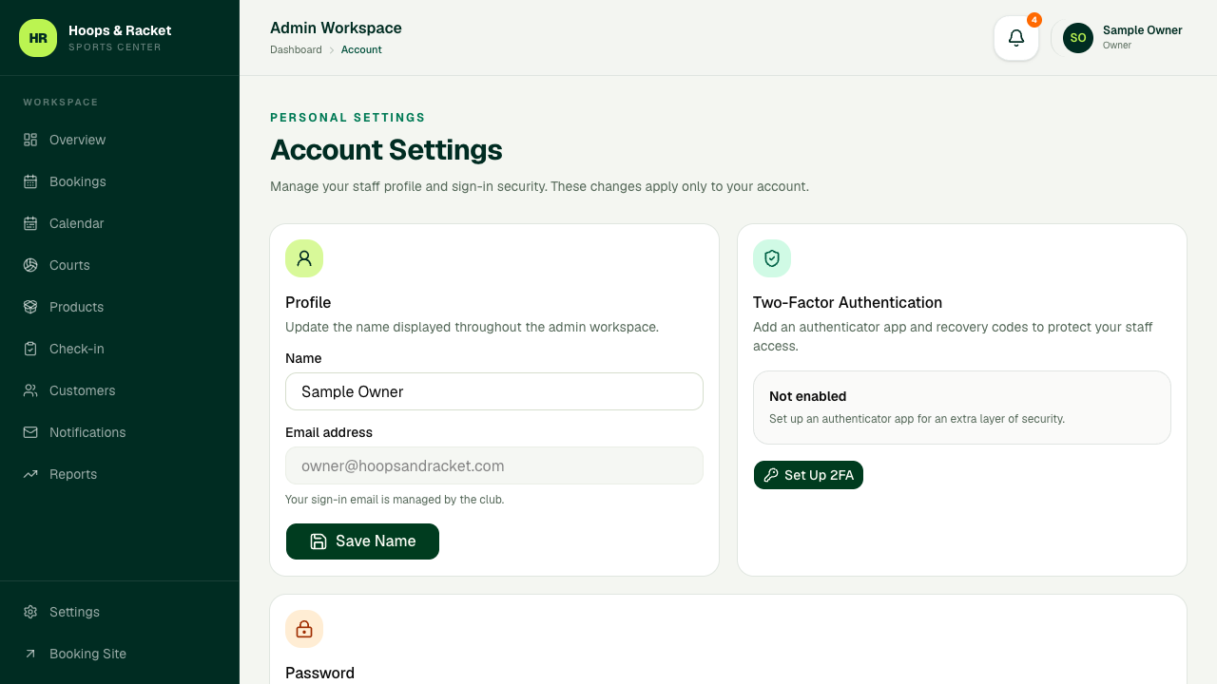1217x684 pixels.
Task: Click the Admin Workspace title
Action: coord(336,28)
